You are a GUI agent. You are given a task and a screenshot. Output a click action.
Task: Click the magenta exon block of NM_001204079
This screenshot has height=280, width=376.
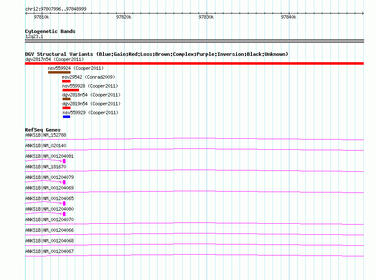pos(64,182)
